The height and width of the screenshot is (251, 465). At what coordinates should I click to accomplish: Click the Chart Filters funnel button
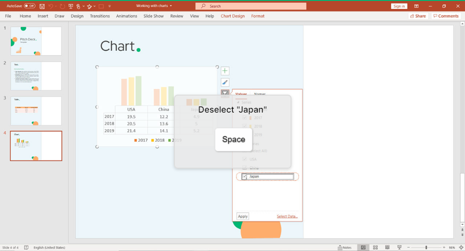pyautogui.click(x=225, y=93)
